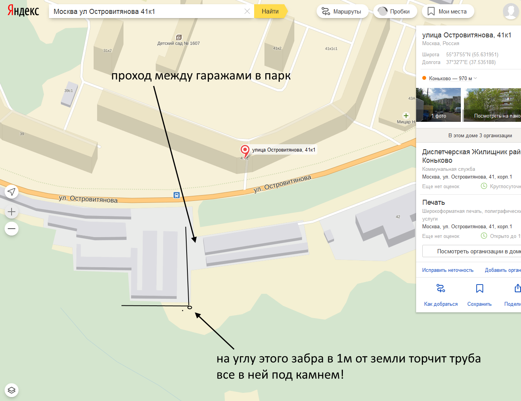This screenshot has height=401, width=521.
Task: Click the улица Островитянова, 41к1 map label
Action: coord(284,150)
